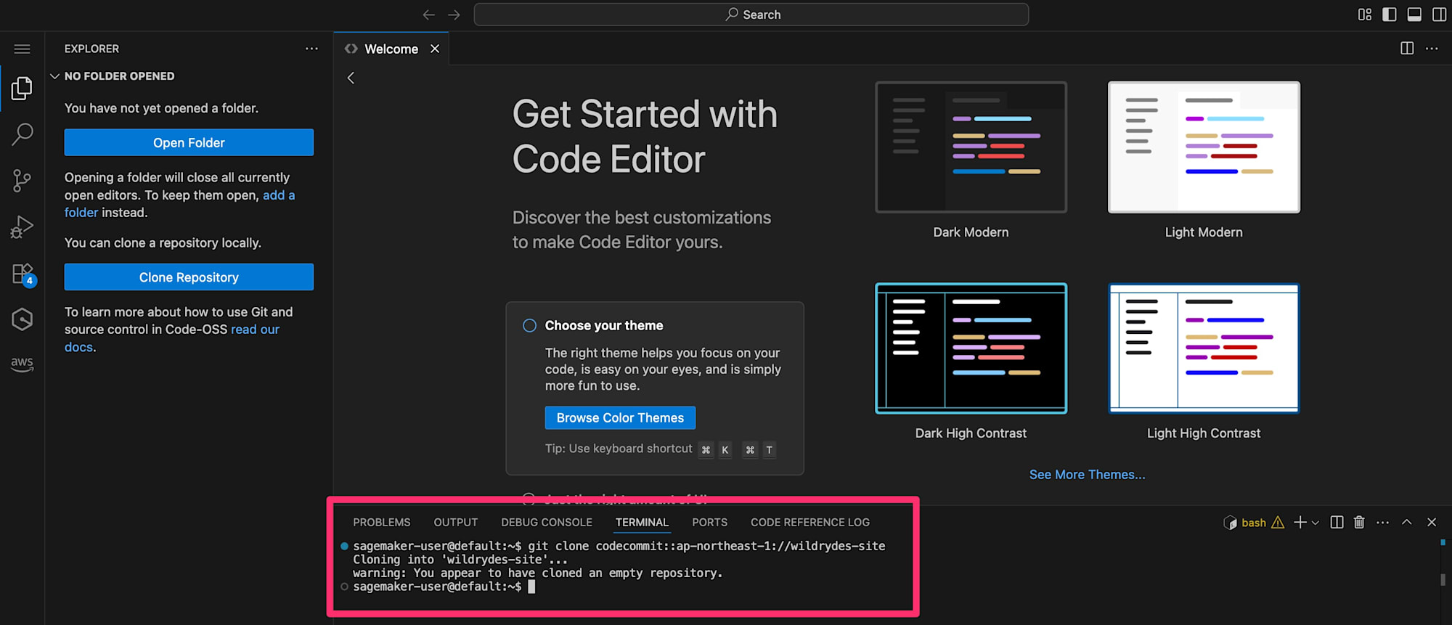Open the Run and Debug view
Viewport: 1452px width, 625px height.
(22, 227)
